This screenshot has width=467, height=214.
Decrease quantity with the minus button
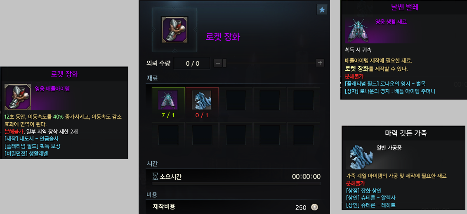[218, 63]
